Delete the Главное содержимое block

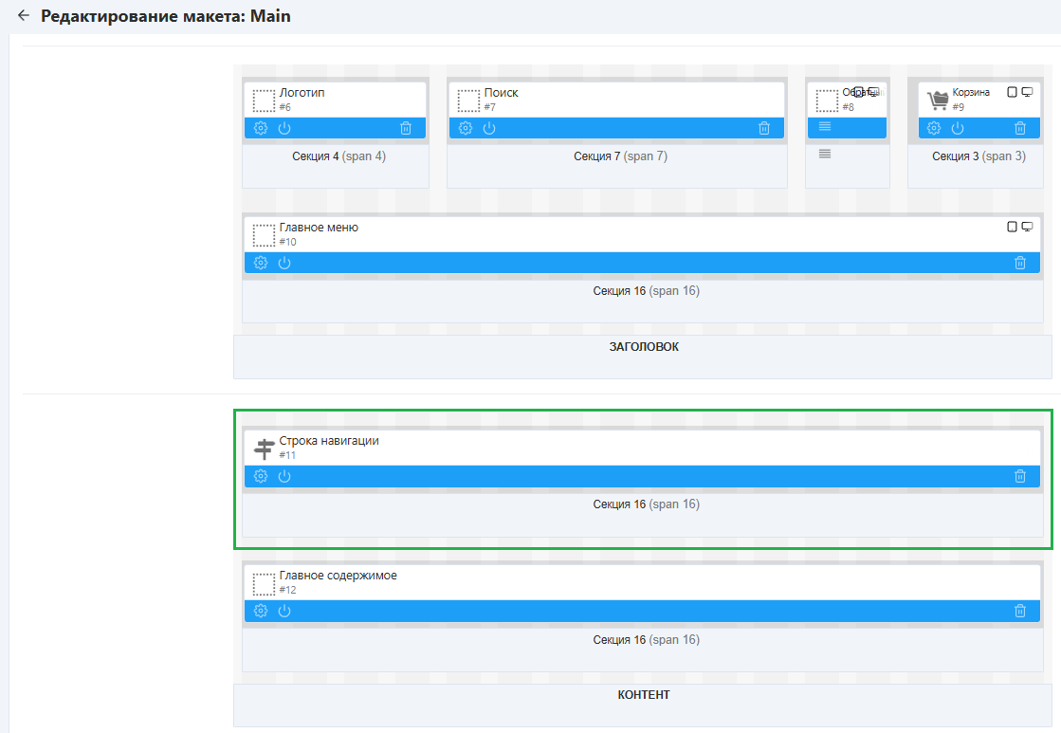[1020, 612]
